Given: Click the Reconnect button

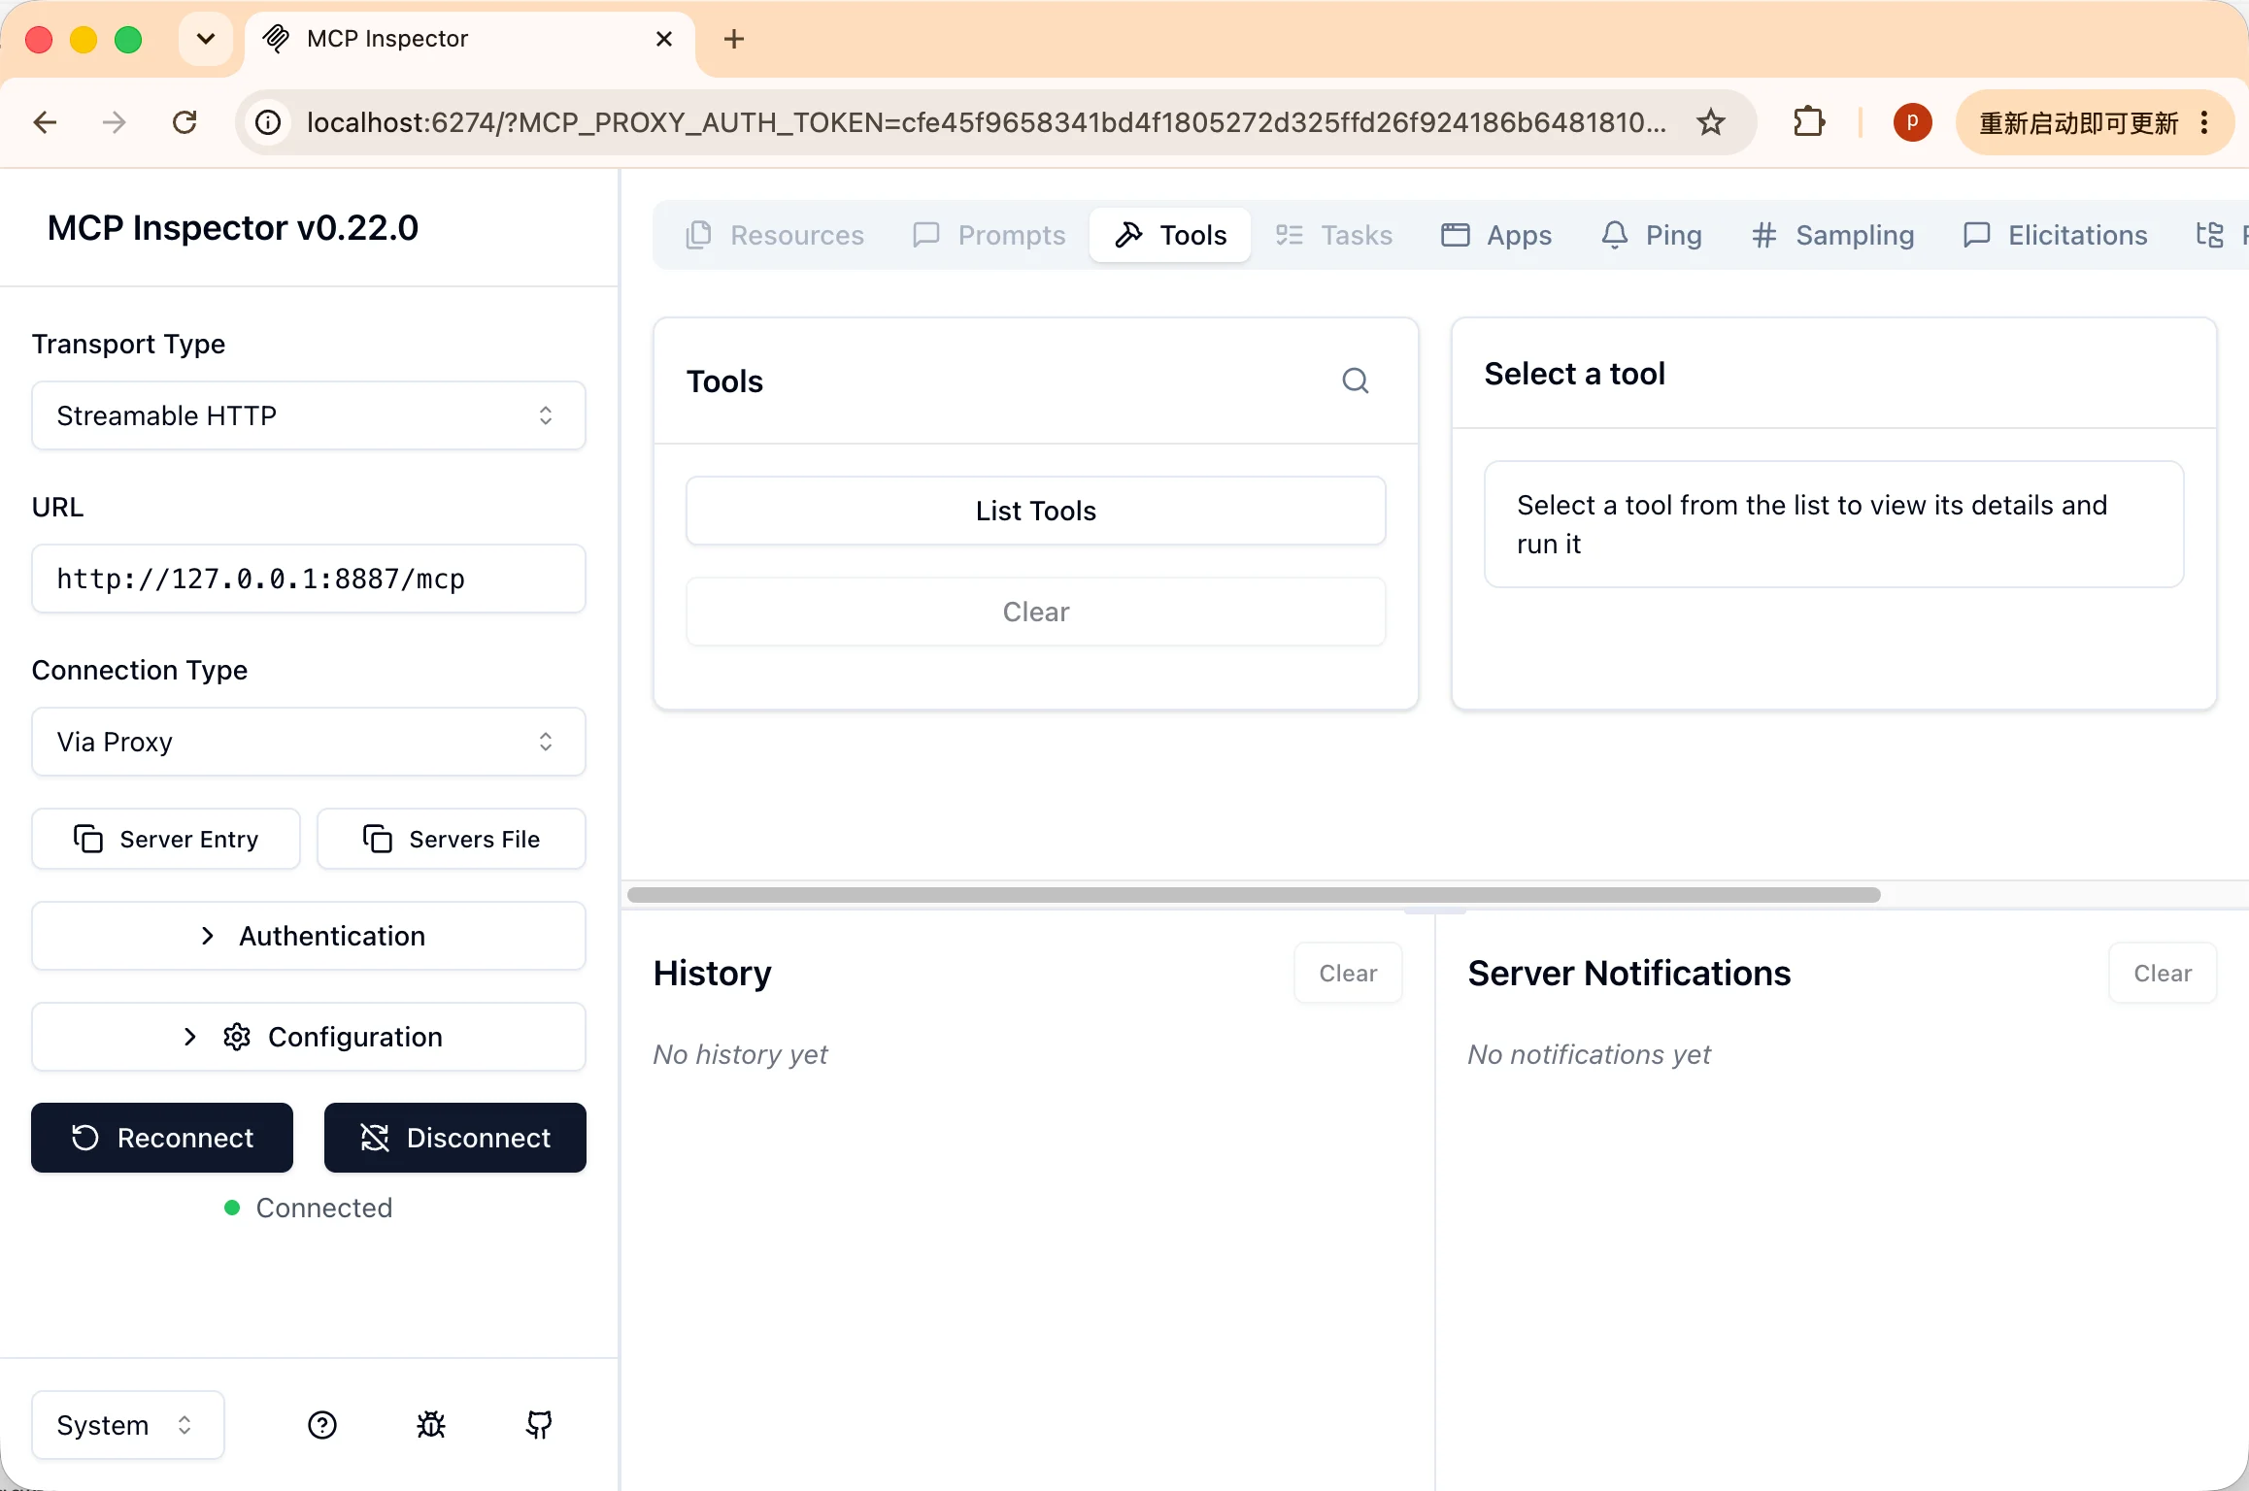Looking at the screenshot, I should [x=162, y=1138].
